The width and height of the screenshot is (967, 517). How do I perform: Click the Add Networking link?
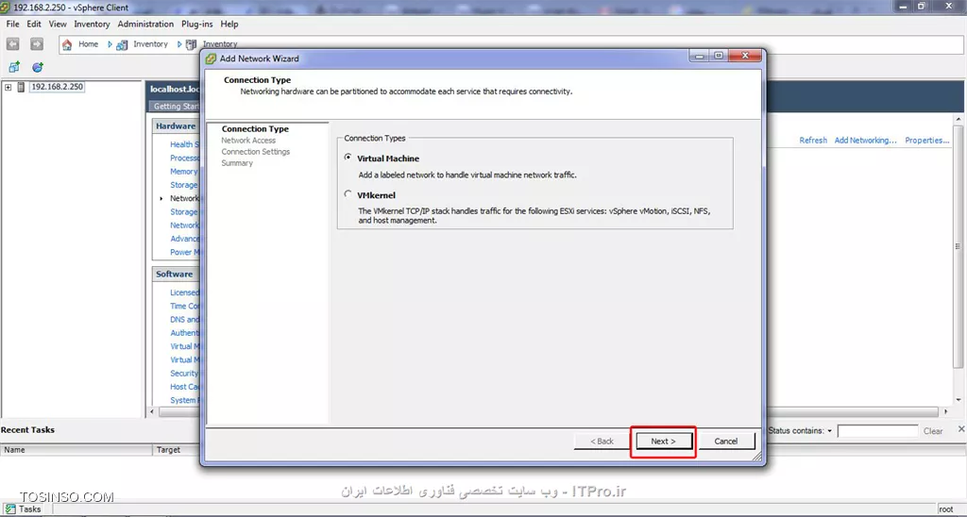tap(865, 141)
